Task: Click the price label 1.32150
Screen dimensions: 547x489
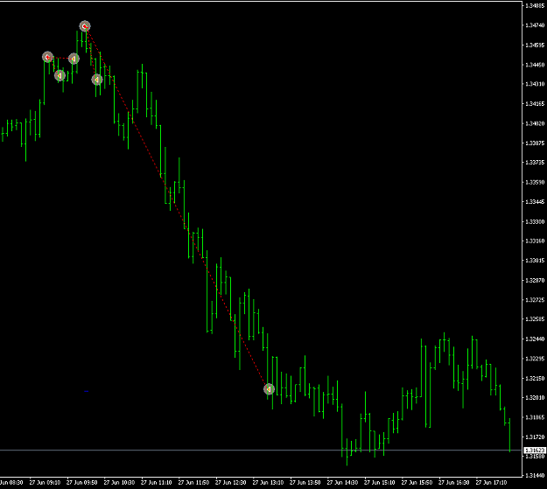Action: coord(535,379)
